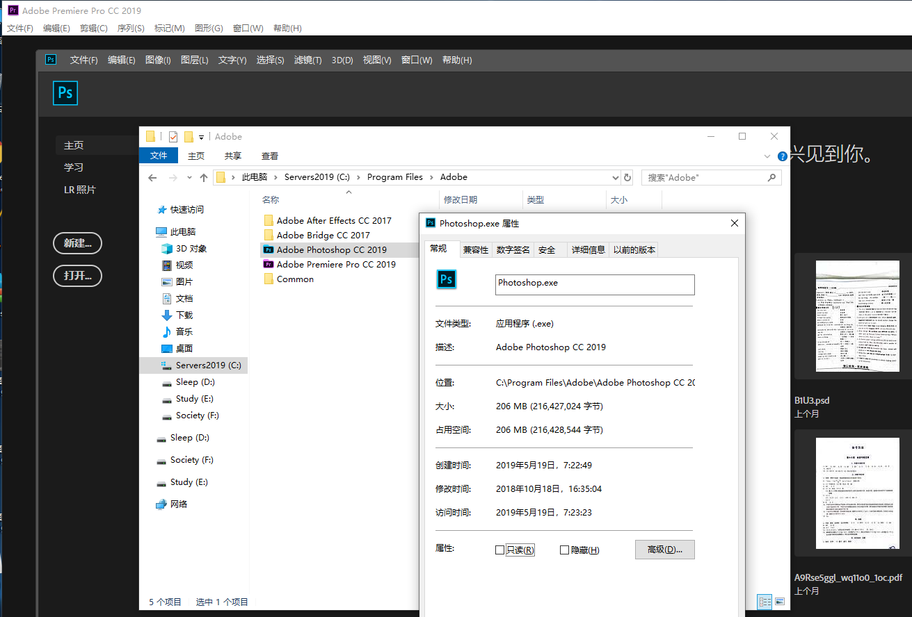Select Adobe Premiere Pro CC 2019 folder
The height and width of the screenshot is (617, 912).
point(328,264)
